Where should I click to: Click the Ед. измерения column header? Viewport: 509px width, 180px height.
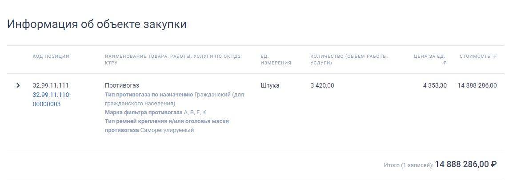click(x=276, y=60)
